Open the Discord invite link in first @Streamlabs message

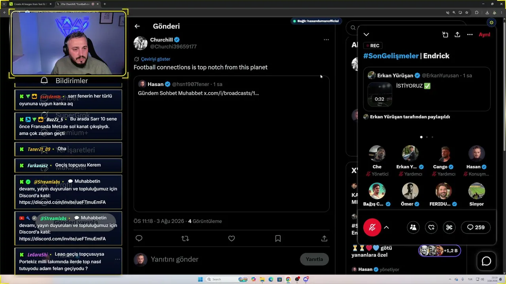point(62,202)
